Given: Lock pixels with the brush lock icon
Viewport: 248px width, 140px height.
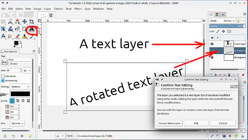Looking at the screenshot, I should coord(218,31).
